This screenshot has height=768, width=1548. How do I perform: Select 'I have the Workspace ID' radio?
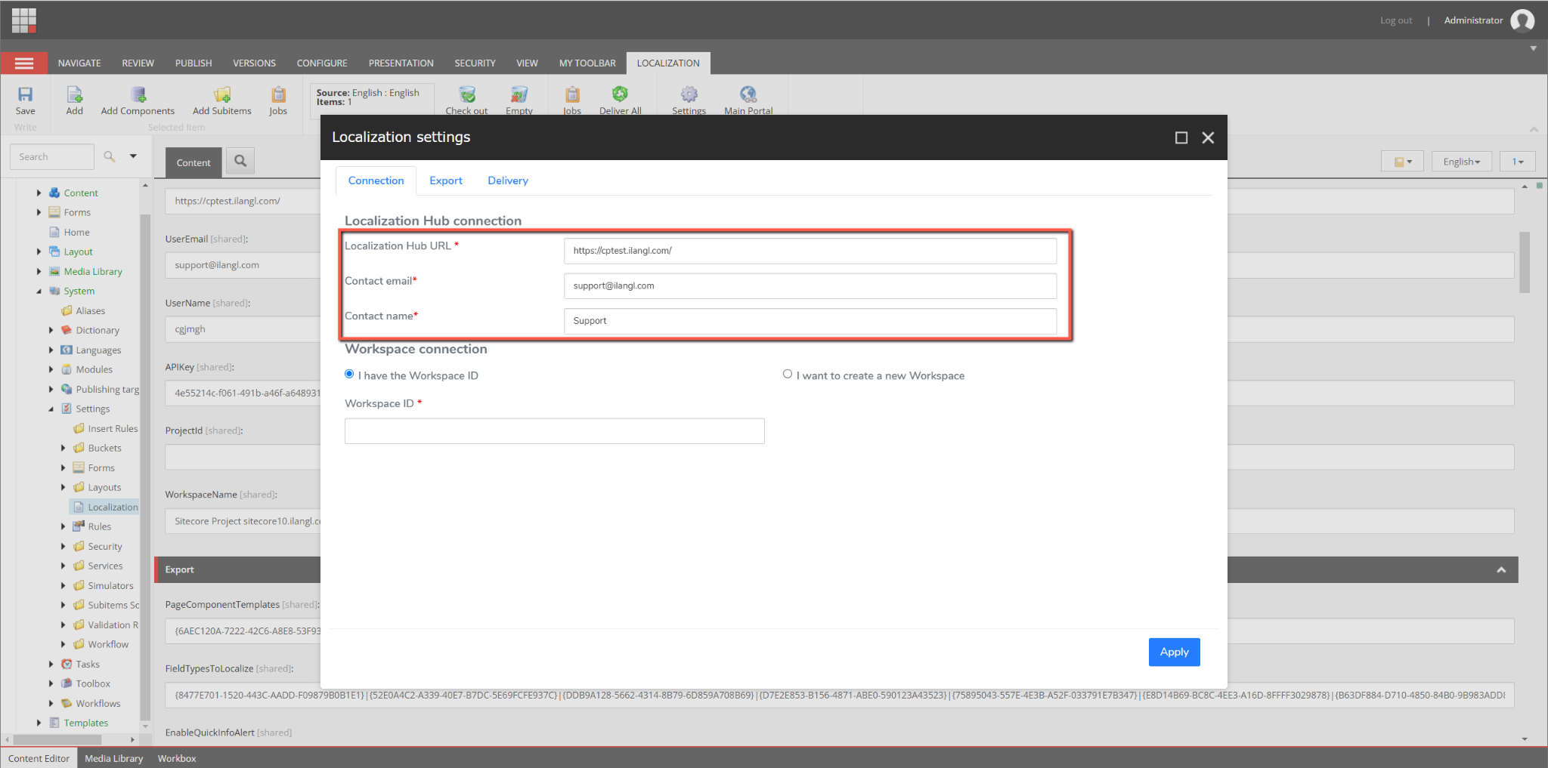349,375
